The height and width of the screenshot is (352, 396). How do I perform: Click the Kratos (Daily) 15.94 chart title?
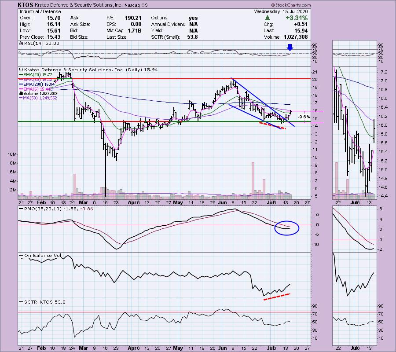tap(91, 70)
